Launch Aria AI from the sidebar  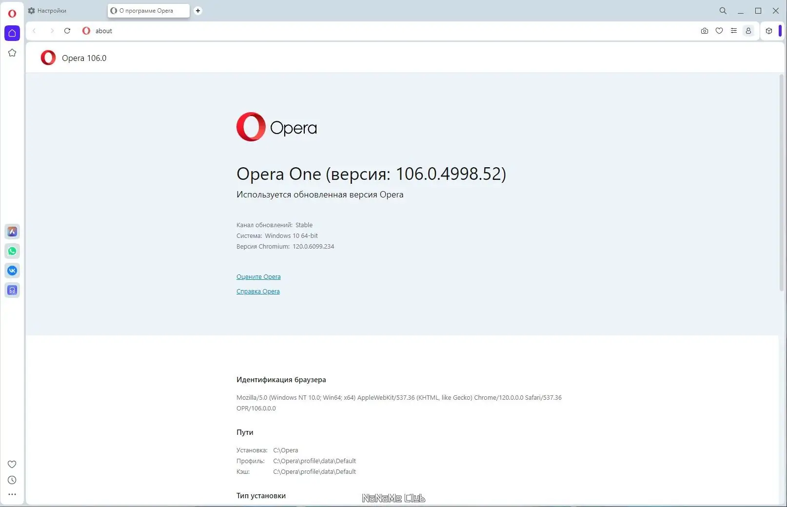click(12, 232)
